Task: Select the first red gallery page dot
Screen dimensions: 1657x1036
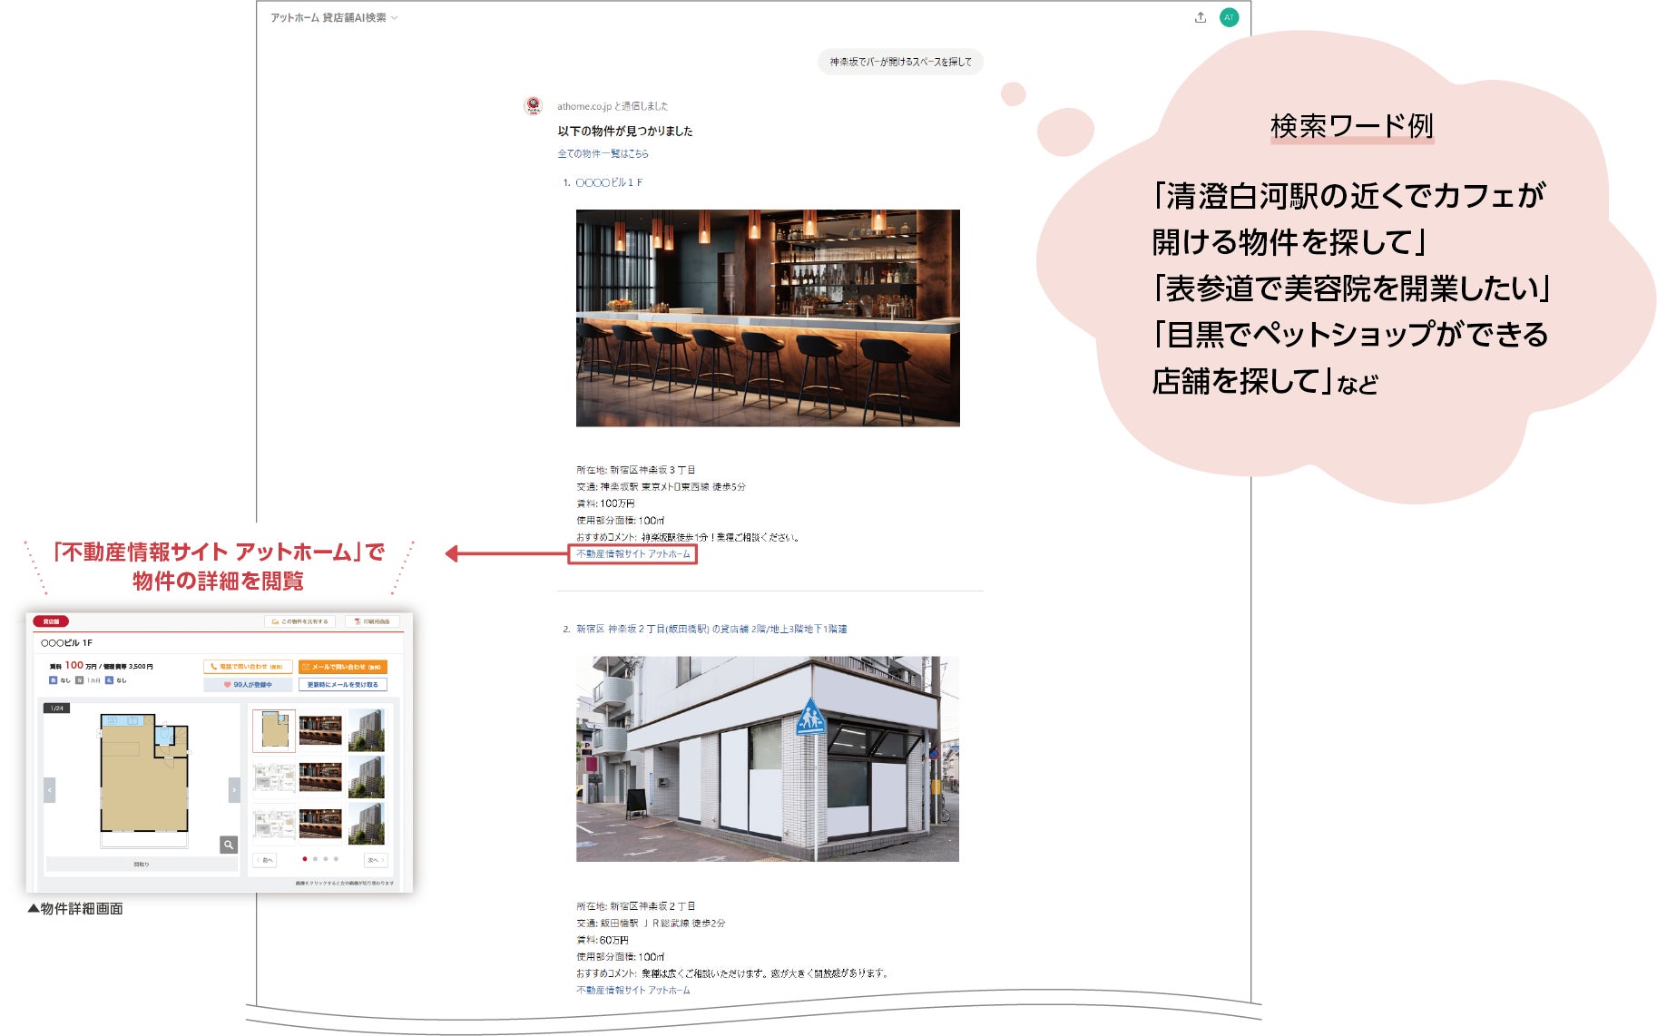Action: [x=304, y=859]
